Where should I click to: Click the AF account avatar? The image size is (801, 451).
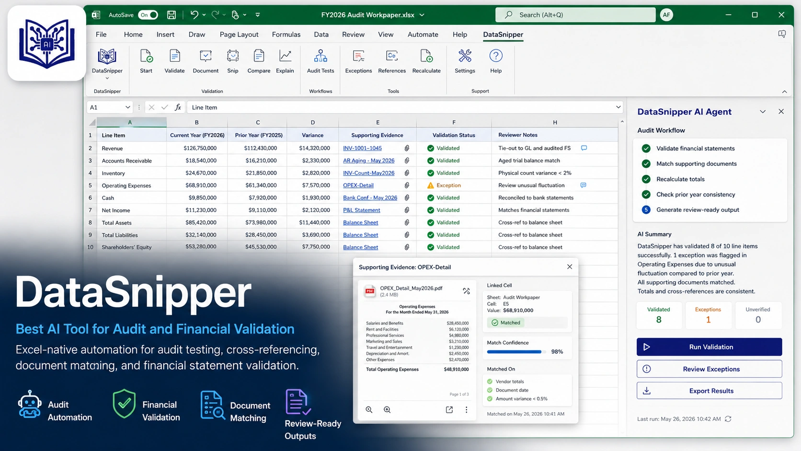[x=666, y=15]
